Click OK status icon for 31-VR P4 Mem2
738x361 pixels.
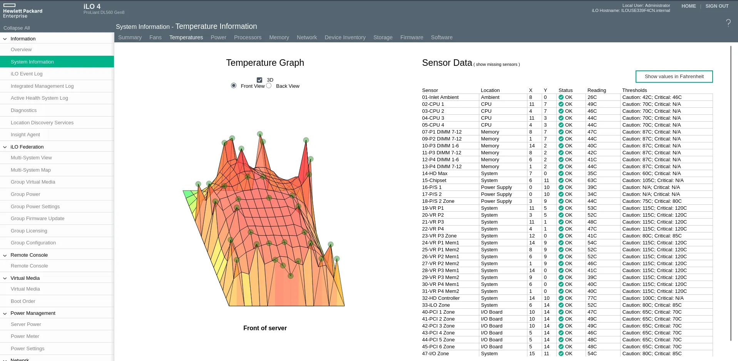[x=561, y=291]
